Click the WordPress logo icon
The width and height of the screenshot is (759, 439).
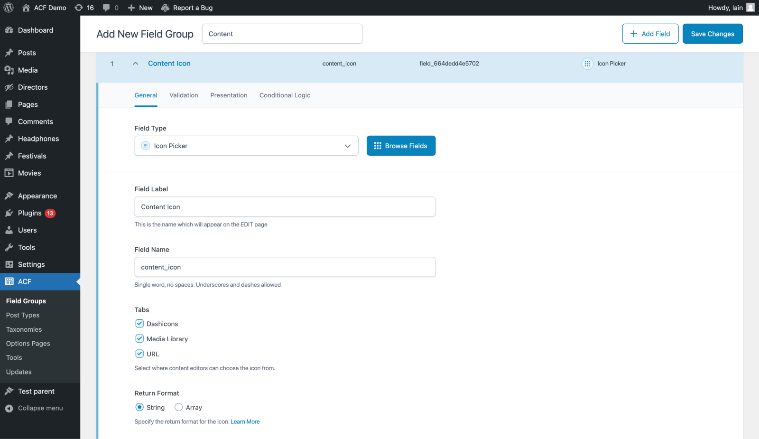point(9,8)
